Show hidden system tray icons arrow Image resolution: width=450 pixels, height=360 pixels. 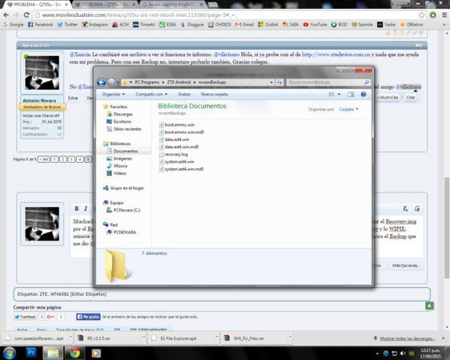pos(377,354)
